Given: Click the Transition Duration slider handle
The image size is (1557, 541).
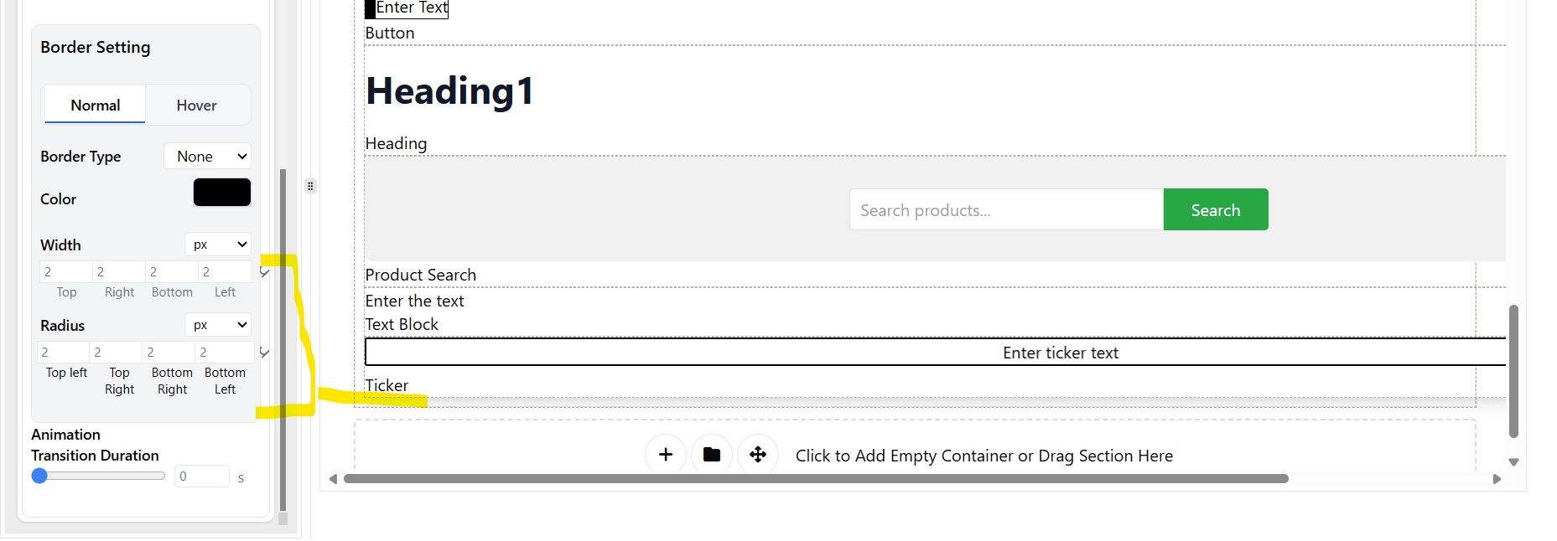Looking at the screenshot, I should pos(39,476).
